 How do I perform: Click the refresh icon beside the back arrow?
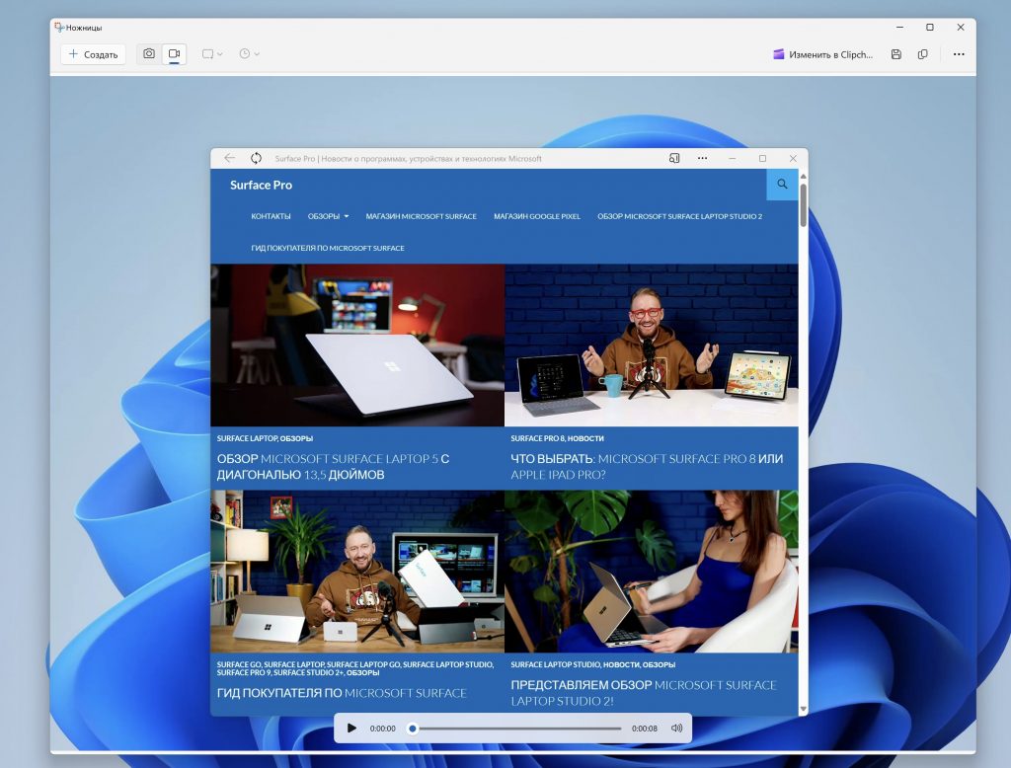click(x=256, y=158)
